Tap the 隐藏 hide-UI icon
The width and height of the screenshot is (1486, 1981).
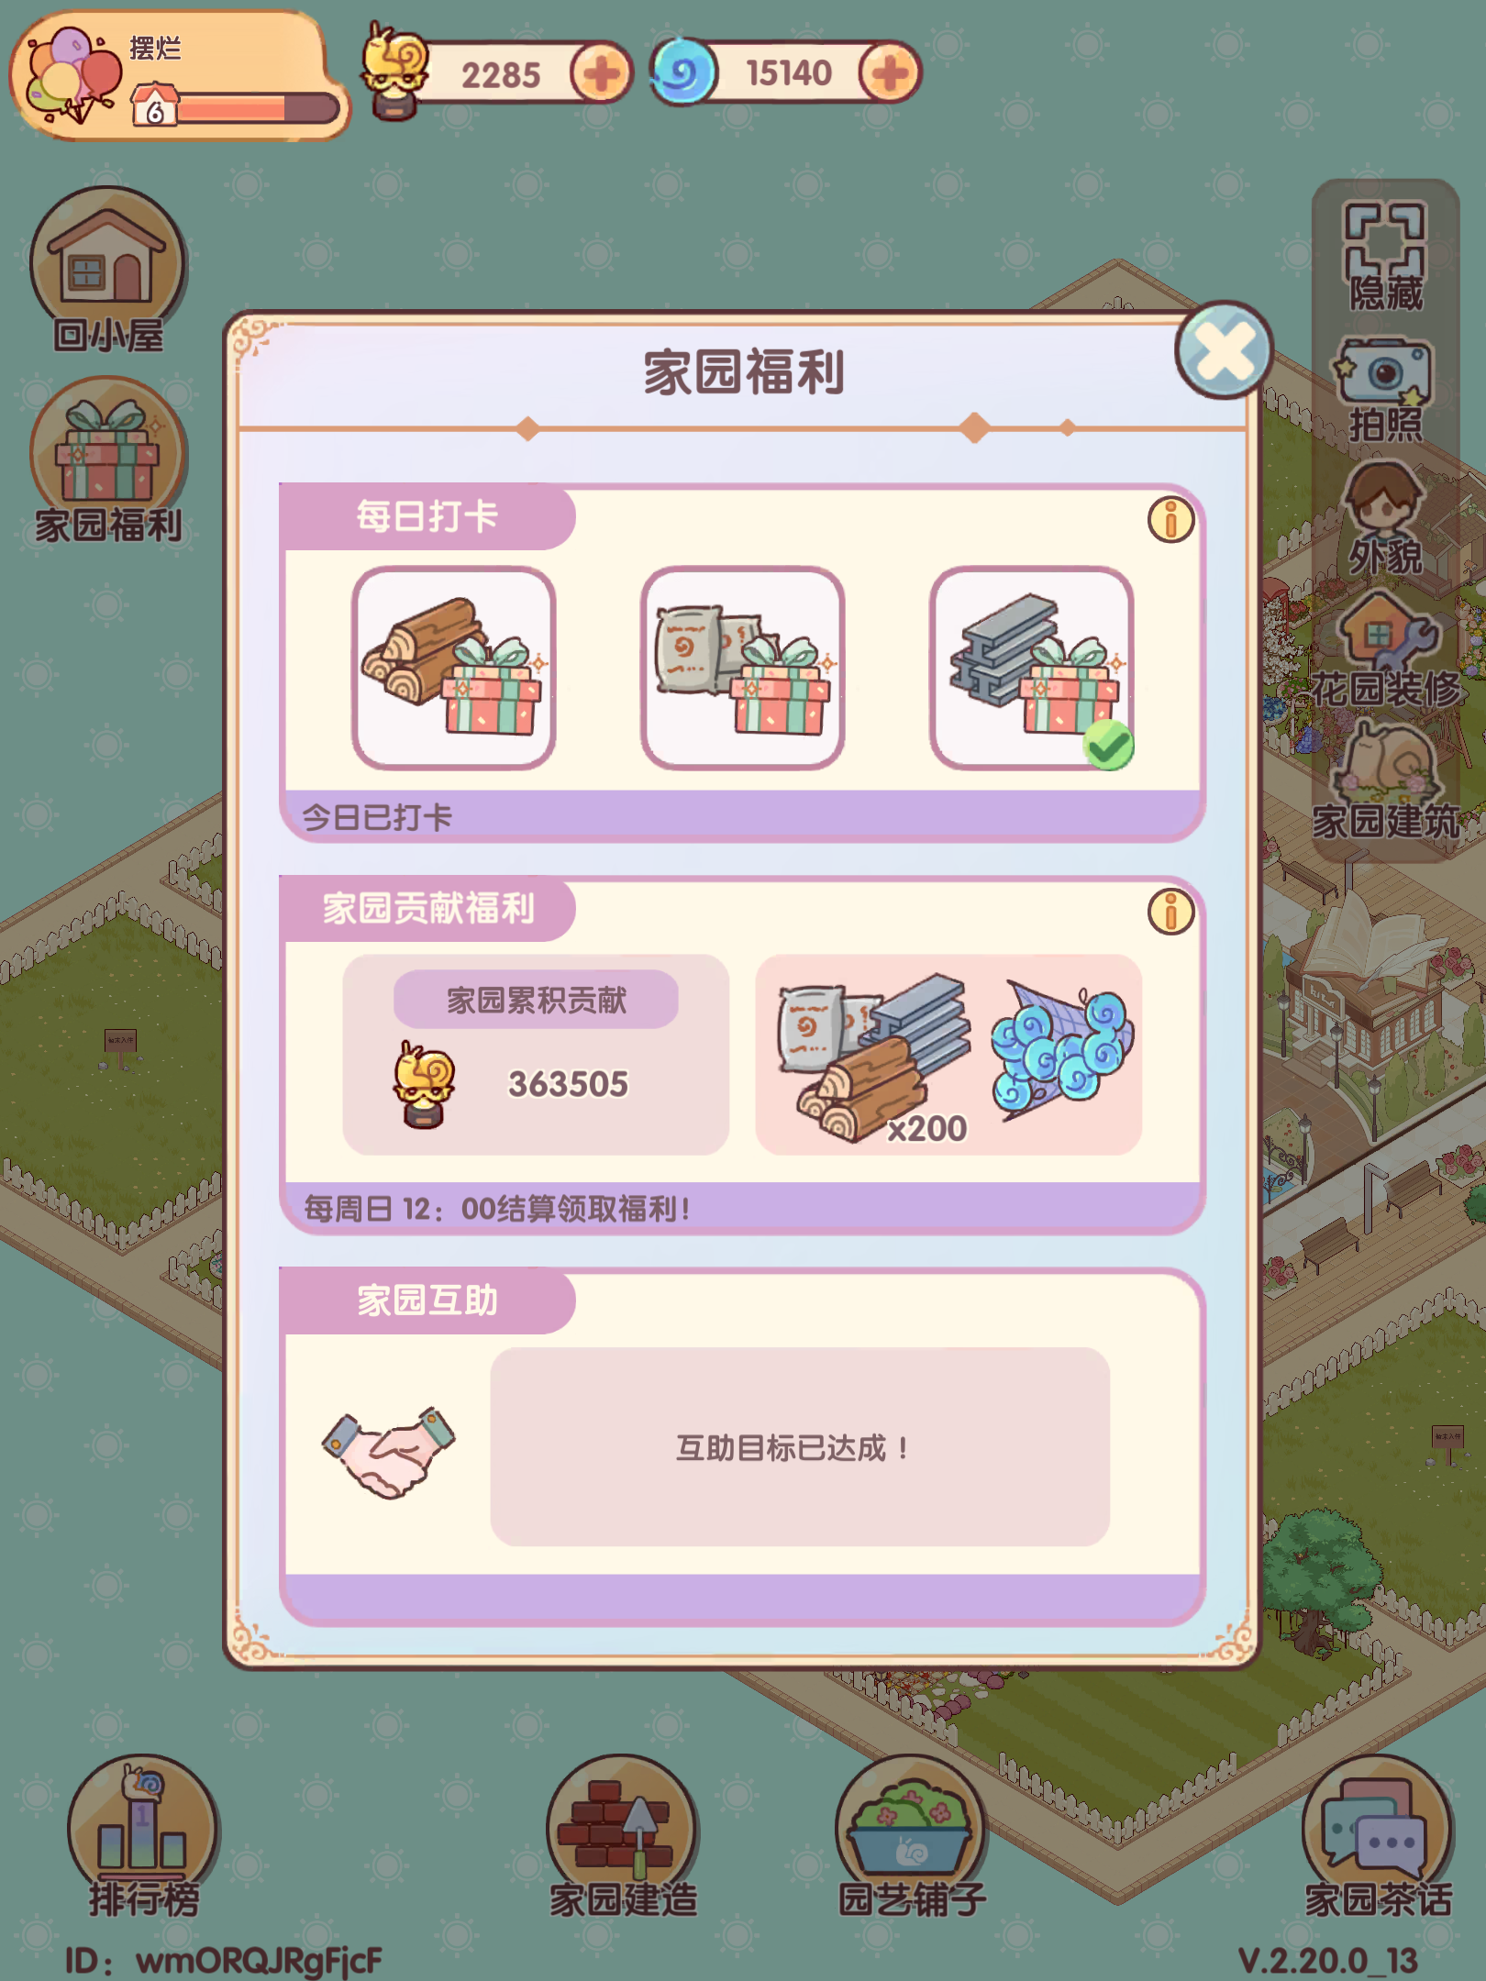pyautogui.click(x=1384, y=255)
